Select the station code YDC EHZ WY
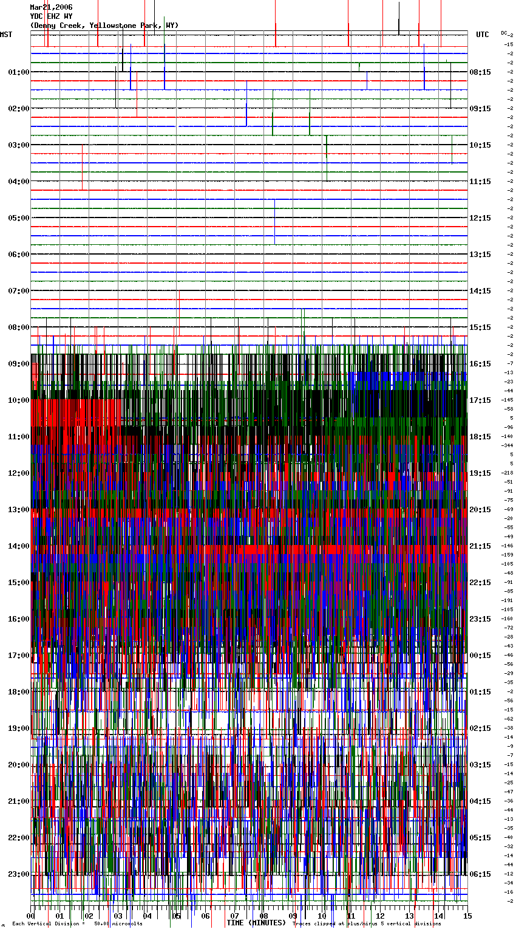The width and height of the screenshot is (516, 932). click(x=52, y=16)
